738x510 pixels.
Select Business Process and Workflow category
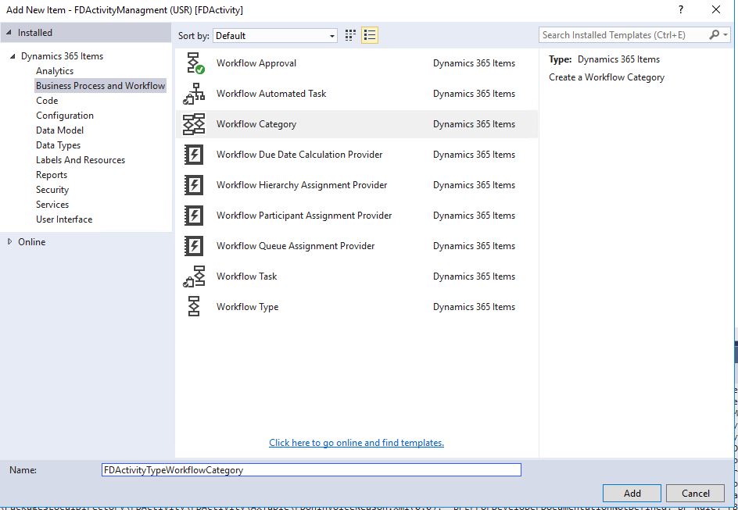coord(101,86)
